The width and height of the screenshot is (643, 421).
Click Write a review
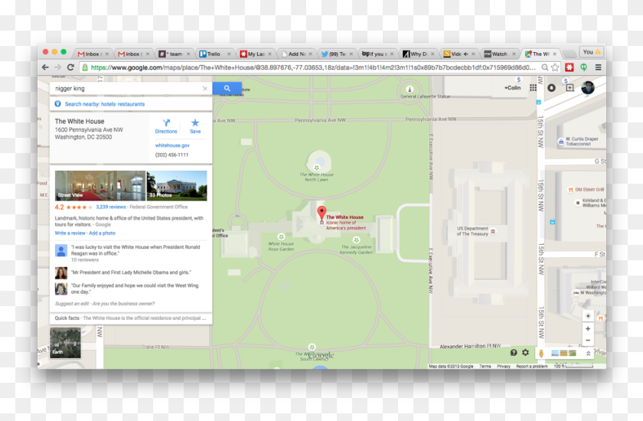[70, 233]
